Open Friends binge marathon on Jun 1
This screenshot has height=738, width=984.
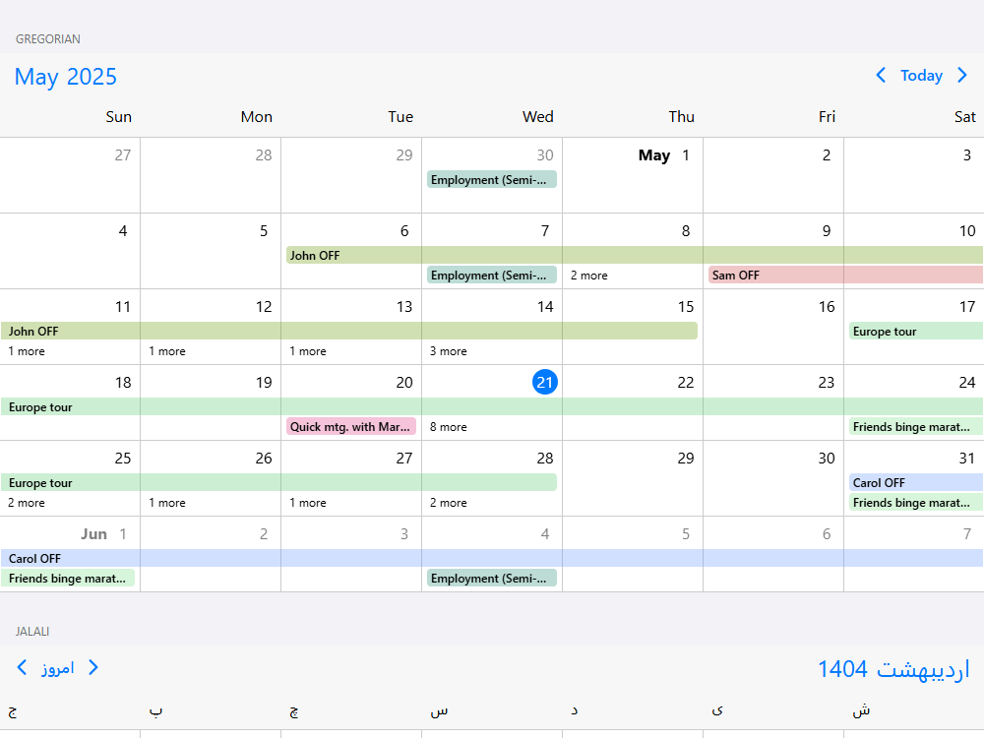pyautogui.click(x=68, y=578)
